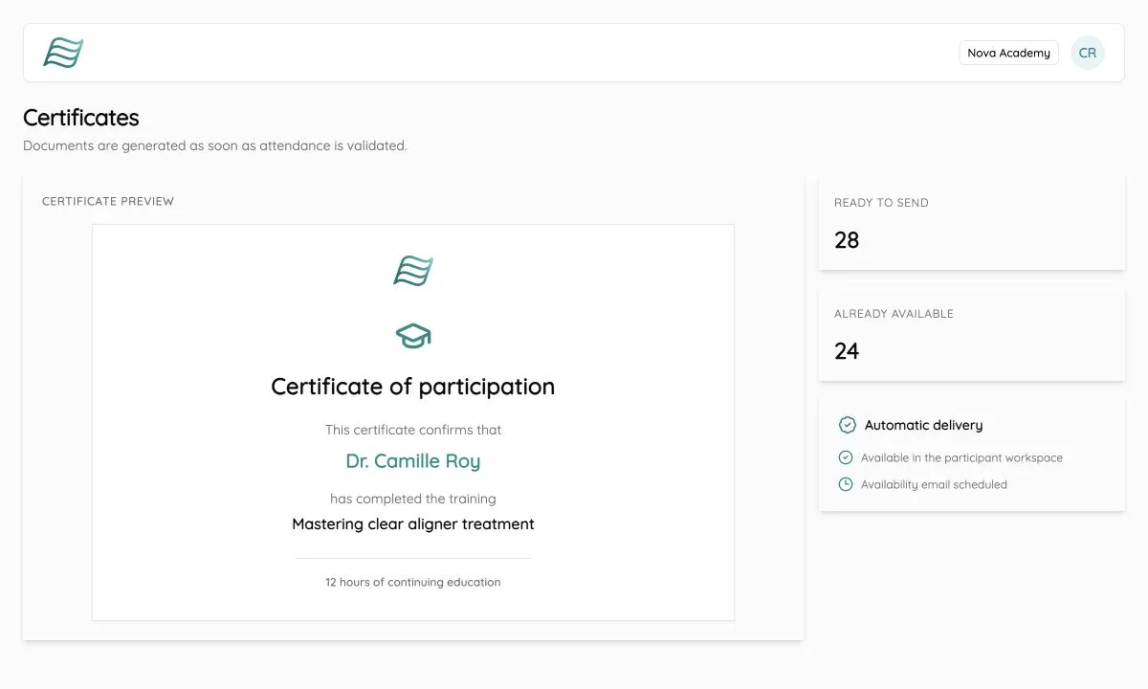Click the graduation cap icon
This screenshot has width=1148, height=689.
(x=413, y=336)
